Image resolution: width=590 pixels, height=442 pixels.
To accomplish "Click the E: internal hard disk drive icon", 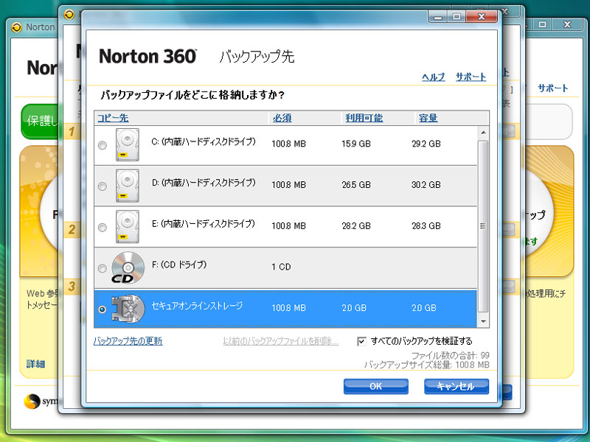I will tap(127, 227).
